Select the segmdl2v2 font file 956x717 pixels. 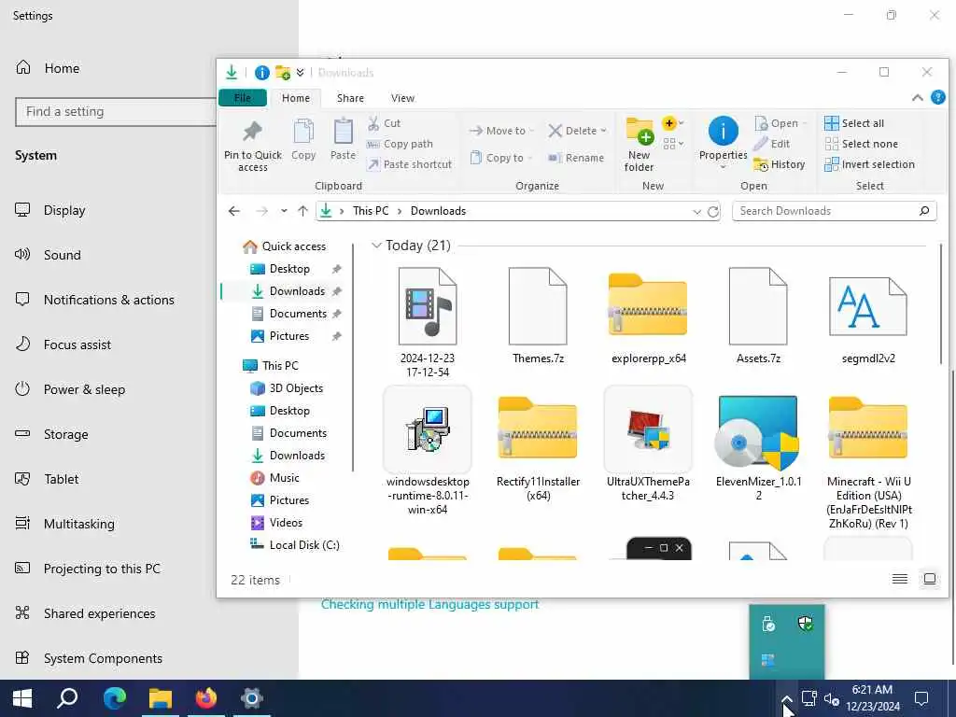(868, 318)
